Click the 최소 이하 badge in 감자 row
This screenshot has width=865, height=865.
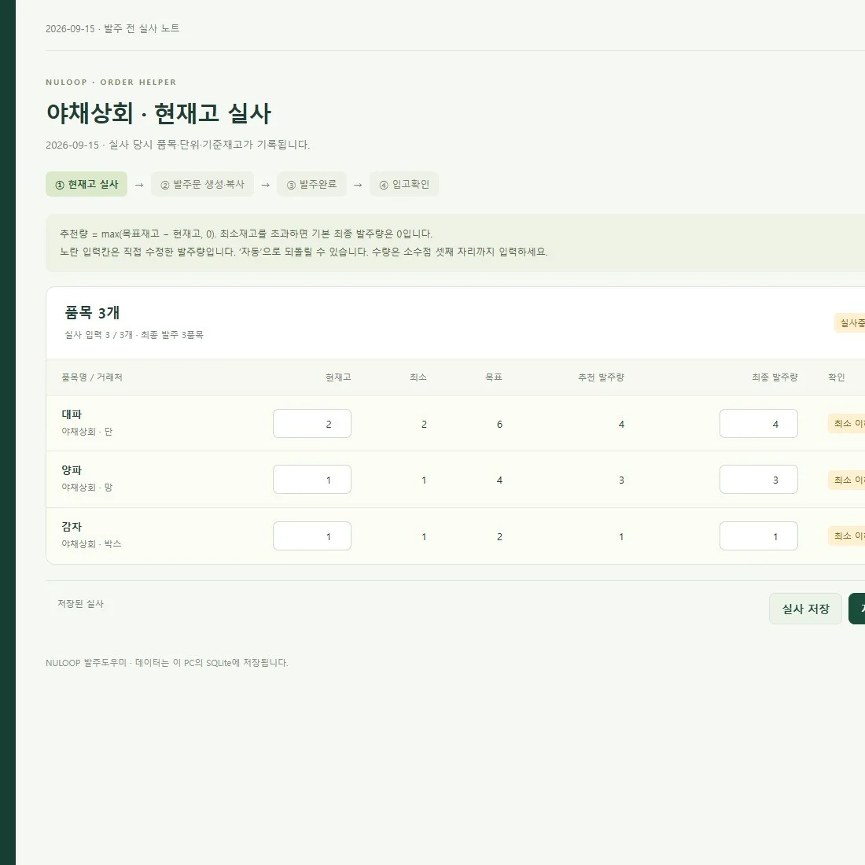[x=846, y=536]
